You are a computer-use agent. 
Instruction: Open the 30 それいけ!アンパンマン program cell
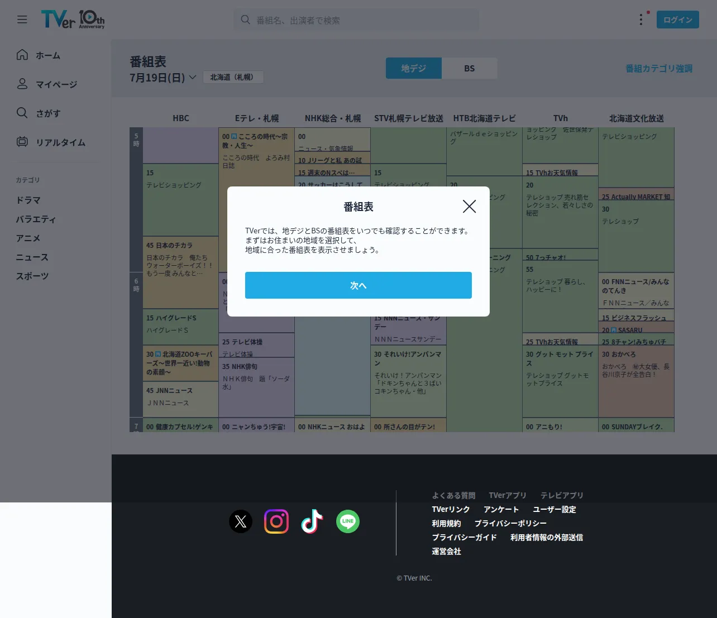click(x=408, y=381)
